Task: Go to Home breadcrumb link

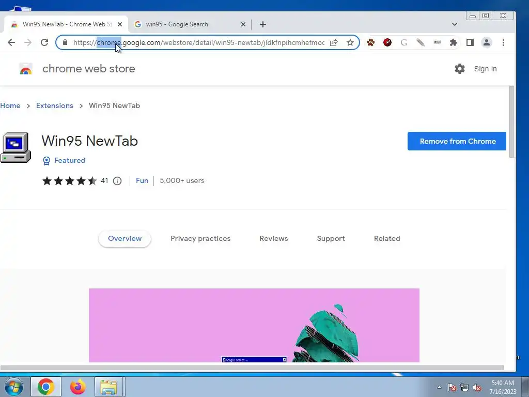Action: 10,105
